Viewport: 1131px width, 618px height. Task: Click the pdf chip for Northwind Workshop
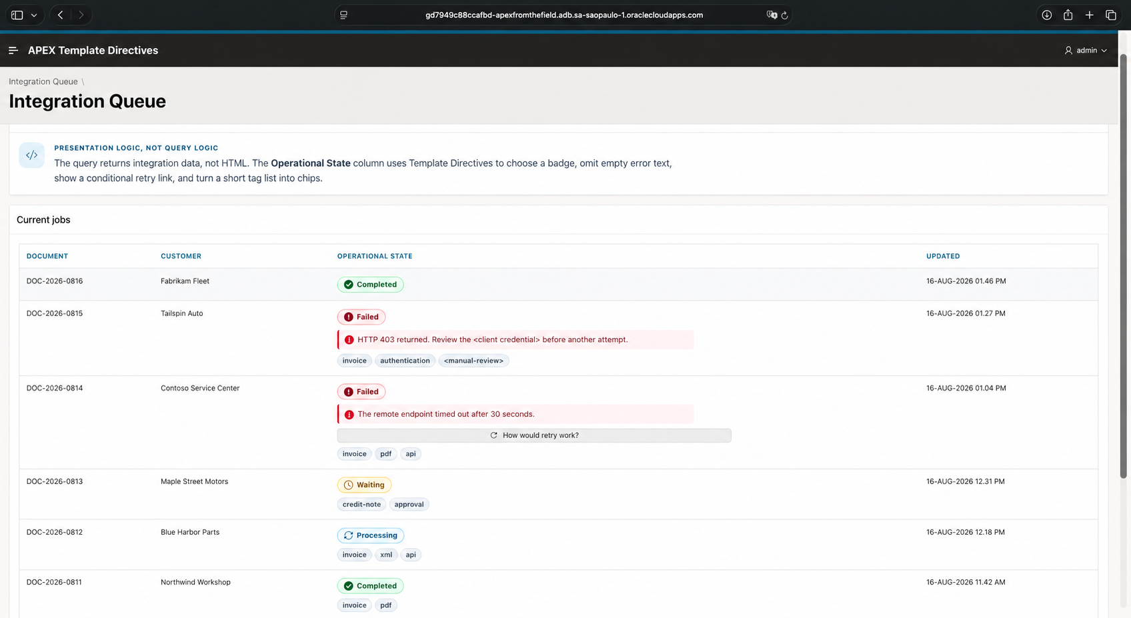click(385, 605)
